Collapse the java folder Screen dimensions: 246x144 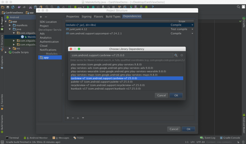pyautogui.click(x=10, y=29)
